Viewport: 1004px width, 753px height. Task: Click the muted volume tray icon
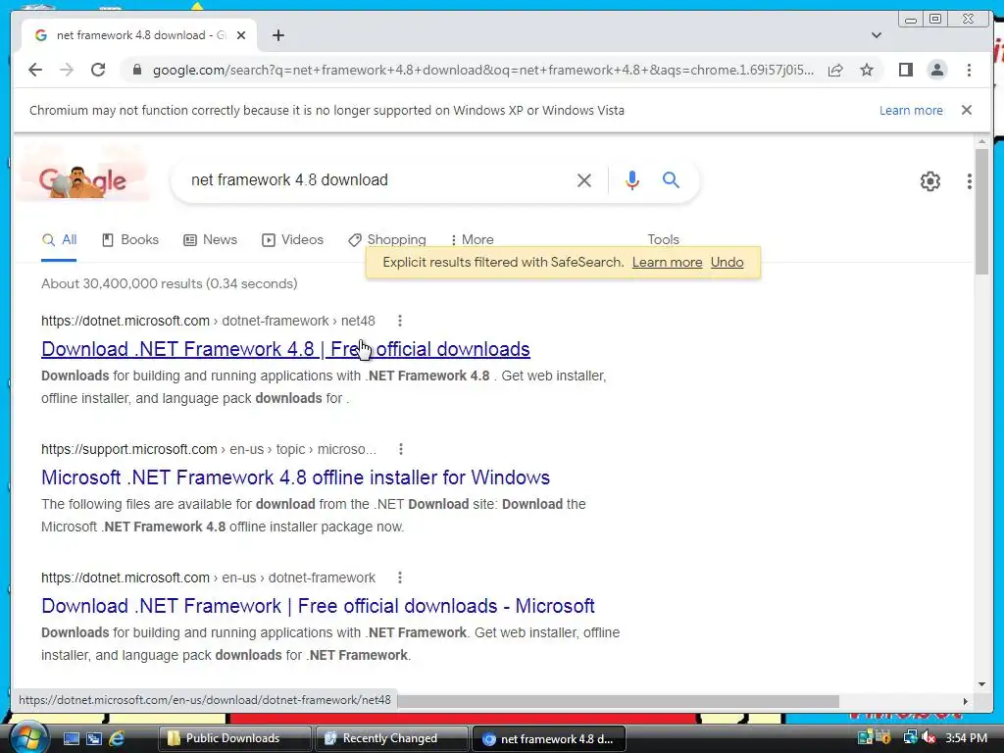click(929, 737)
